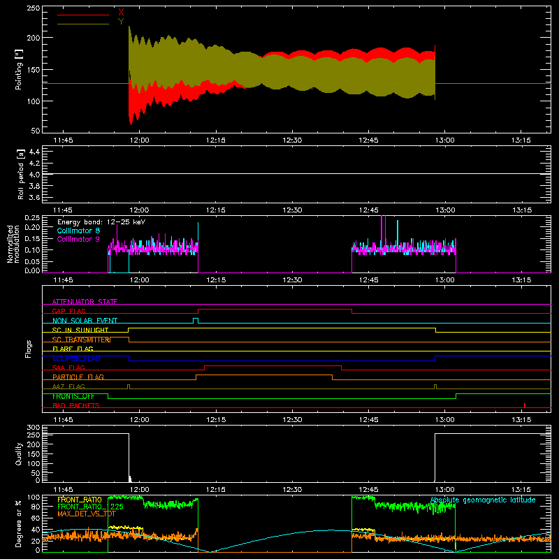Click the BAD_PACKETS red spike near 13:15
The height and width of the screenshot is (559, 559).
[525, 405]
